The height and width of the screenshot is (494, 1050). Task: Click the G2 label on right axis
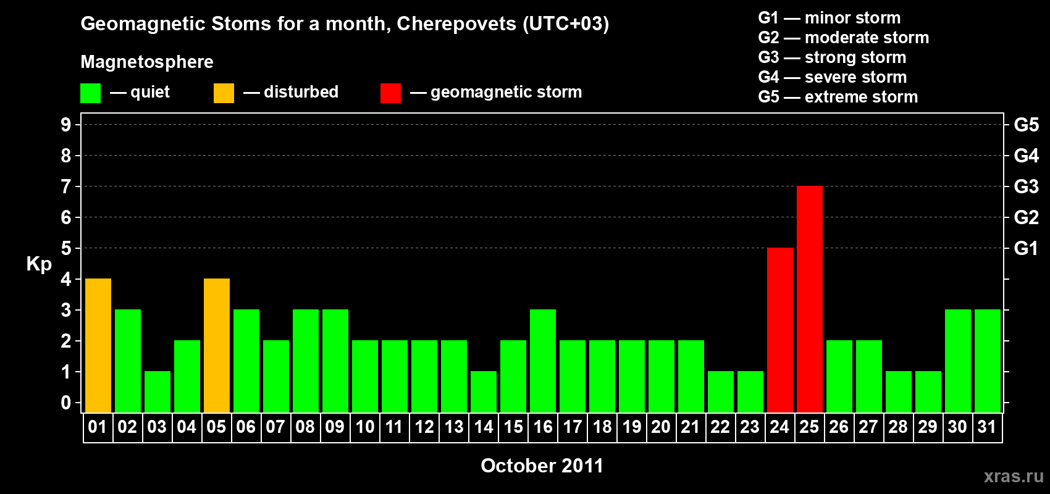pos(1027,217)
